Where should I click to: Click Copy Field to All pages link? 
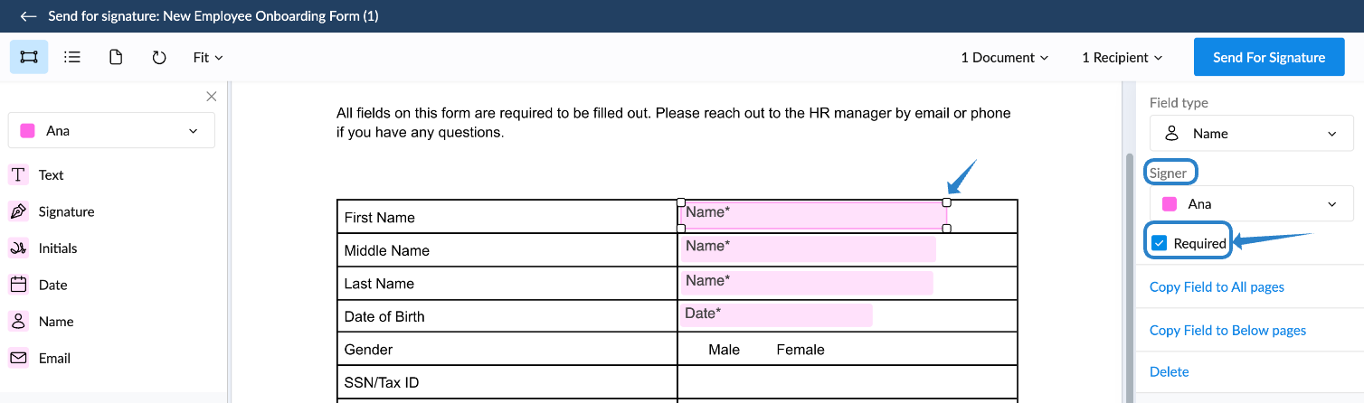pos(1217,287)
